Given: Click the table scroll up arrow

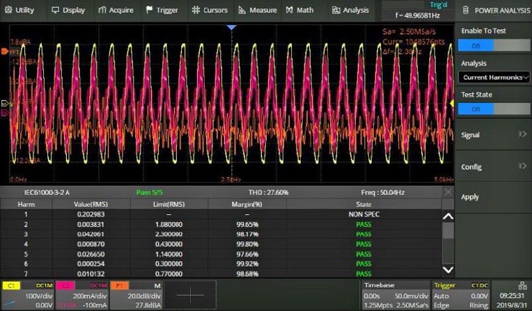Looking at the screenshot, I should [x=448, y=216].
